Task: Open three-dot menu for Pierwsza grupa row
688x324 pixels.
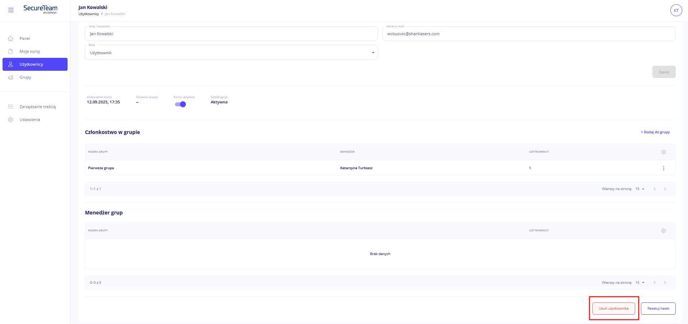Action: click(x=664, y=168)
